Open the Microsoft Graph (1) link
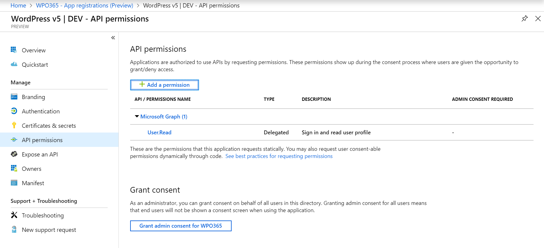The height and width of the screenshot is (248, 544). (x=164, y=117)
